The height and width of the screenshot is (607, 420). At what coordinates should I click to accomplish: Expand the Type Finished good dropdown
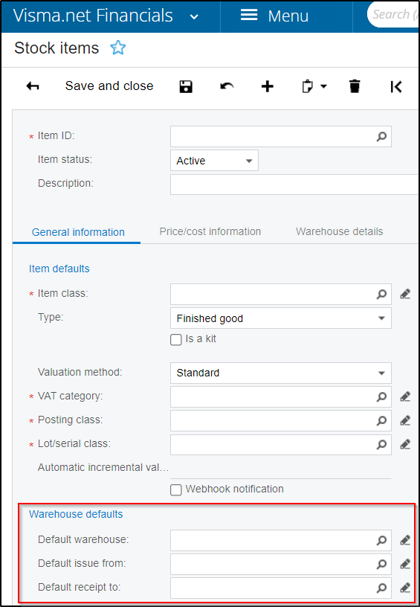(x=281, y=318)
